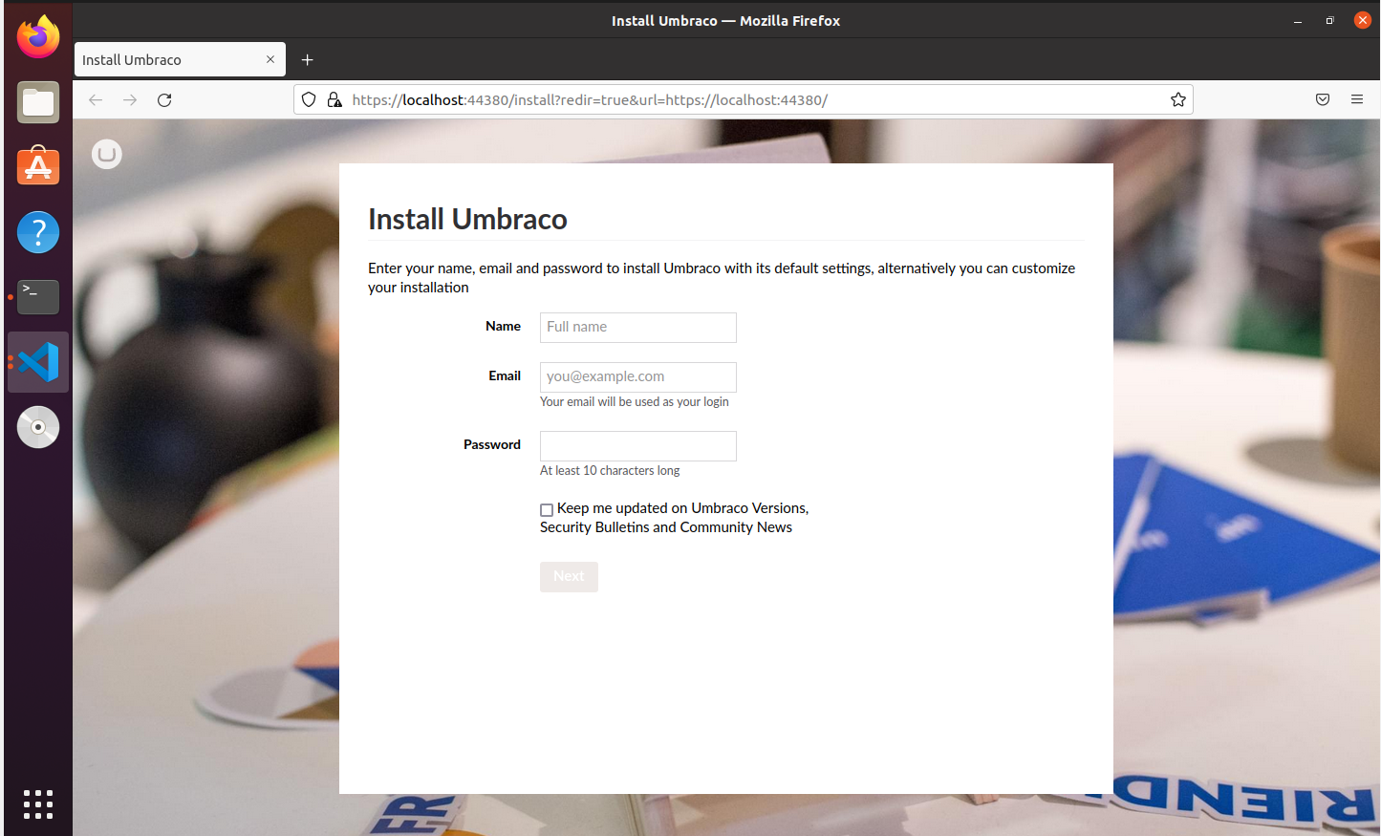The width and height of the screenshot is (1381, 836).
Task: Click the Name field label
Action: 503,326
